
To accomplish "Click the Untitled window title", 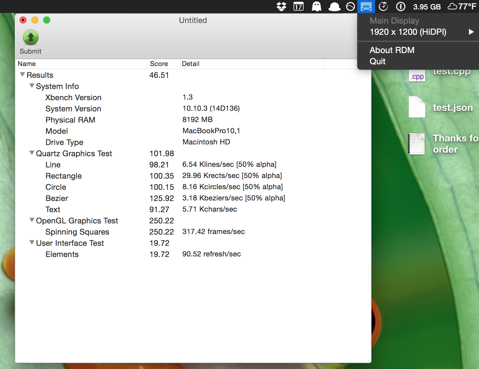I will coord(193,20).
